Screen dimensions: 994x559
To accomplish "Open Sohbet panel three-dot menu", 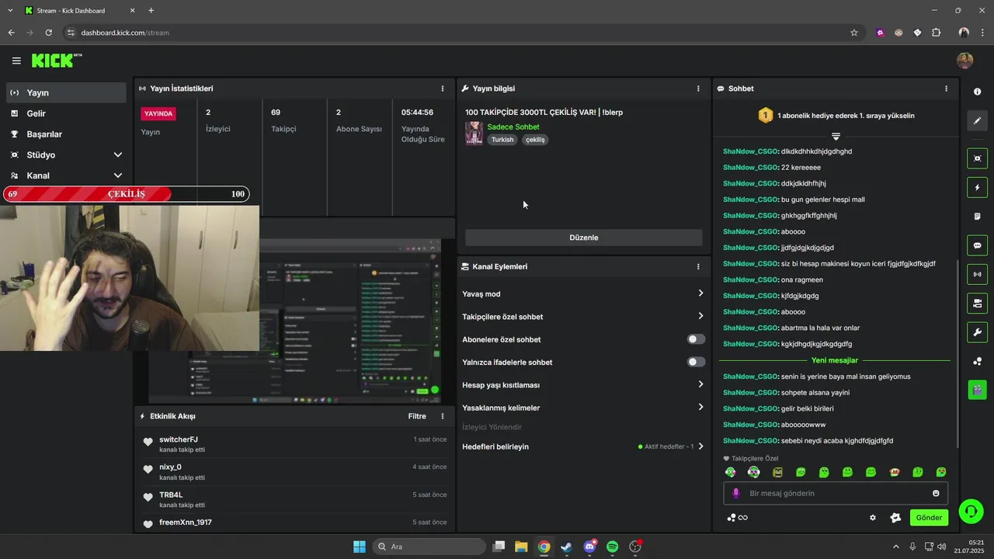I will pos(946,89).
